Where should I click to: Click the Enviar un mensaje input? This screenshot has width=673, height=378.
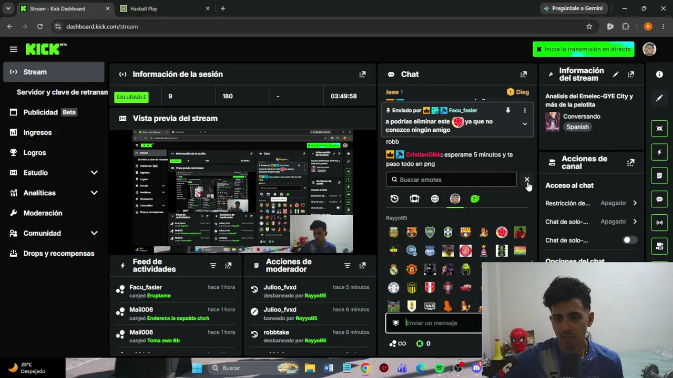pyautogui.click(x=434, y=323)
